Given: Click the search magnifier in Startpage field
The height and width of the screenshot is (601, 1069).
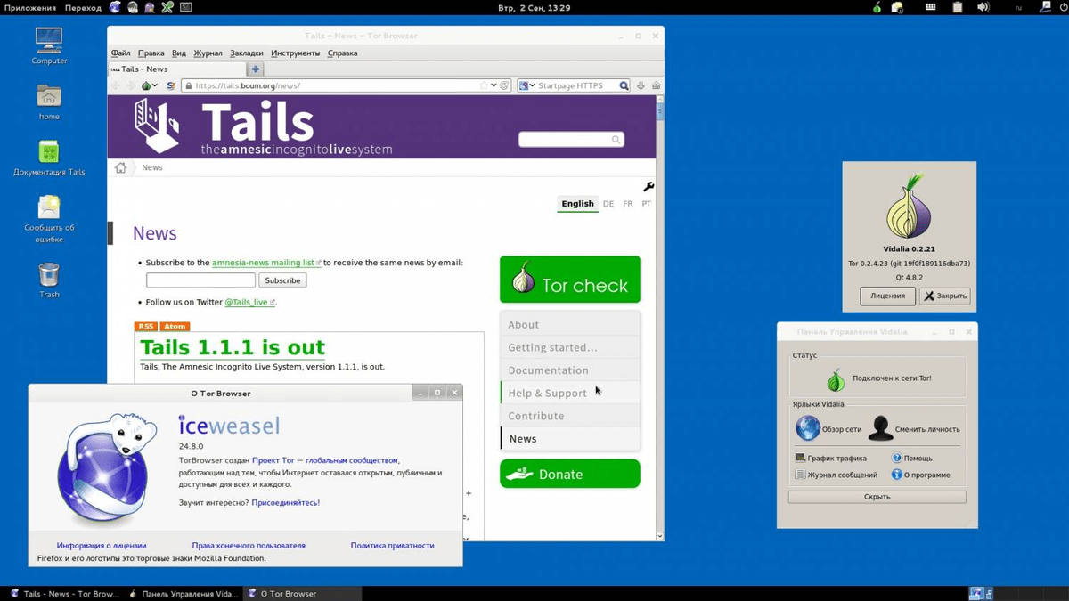Looking at the screenshot, I should coord(622,85).
